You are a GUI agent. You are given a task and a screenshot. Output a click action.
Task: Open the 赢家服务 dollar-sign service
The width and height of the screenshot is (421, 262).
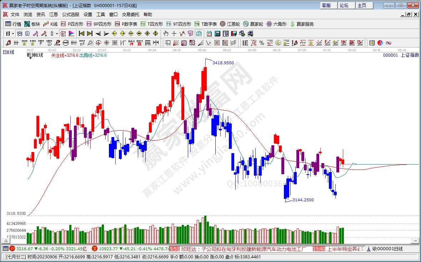click(302, 24)
